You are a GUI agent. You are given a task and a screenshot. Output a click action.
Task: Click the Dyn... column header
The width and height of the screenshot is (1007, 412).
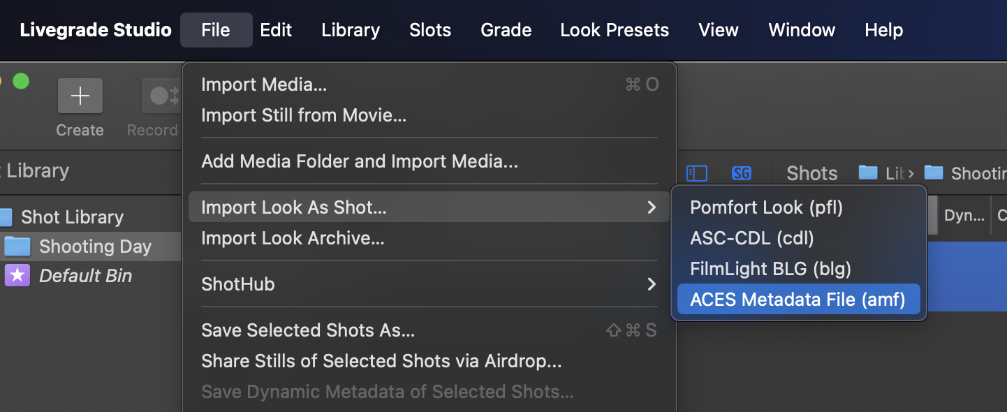964,216
